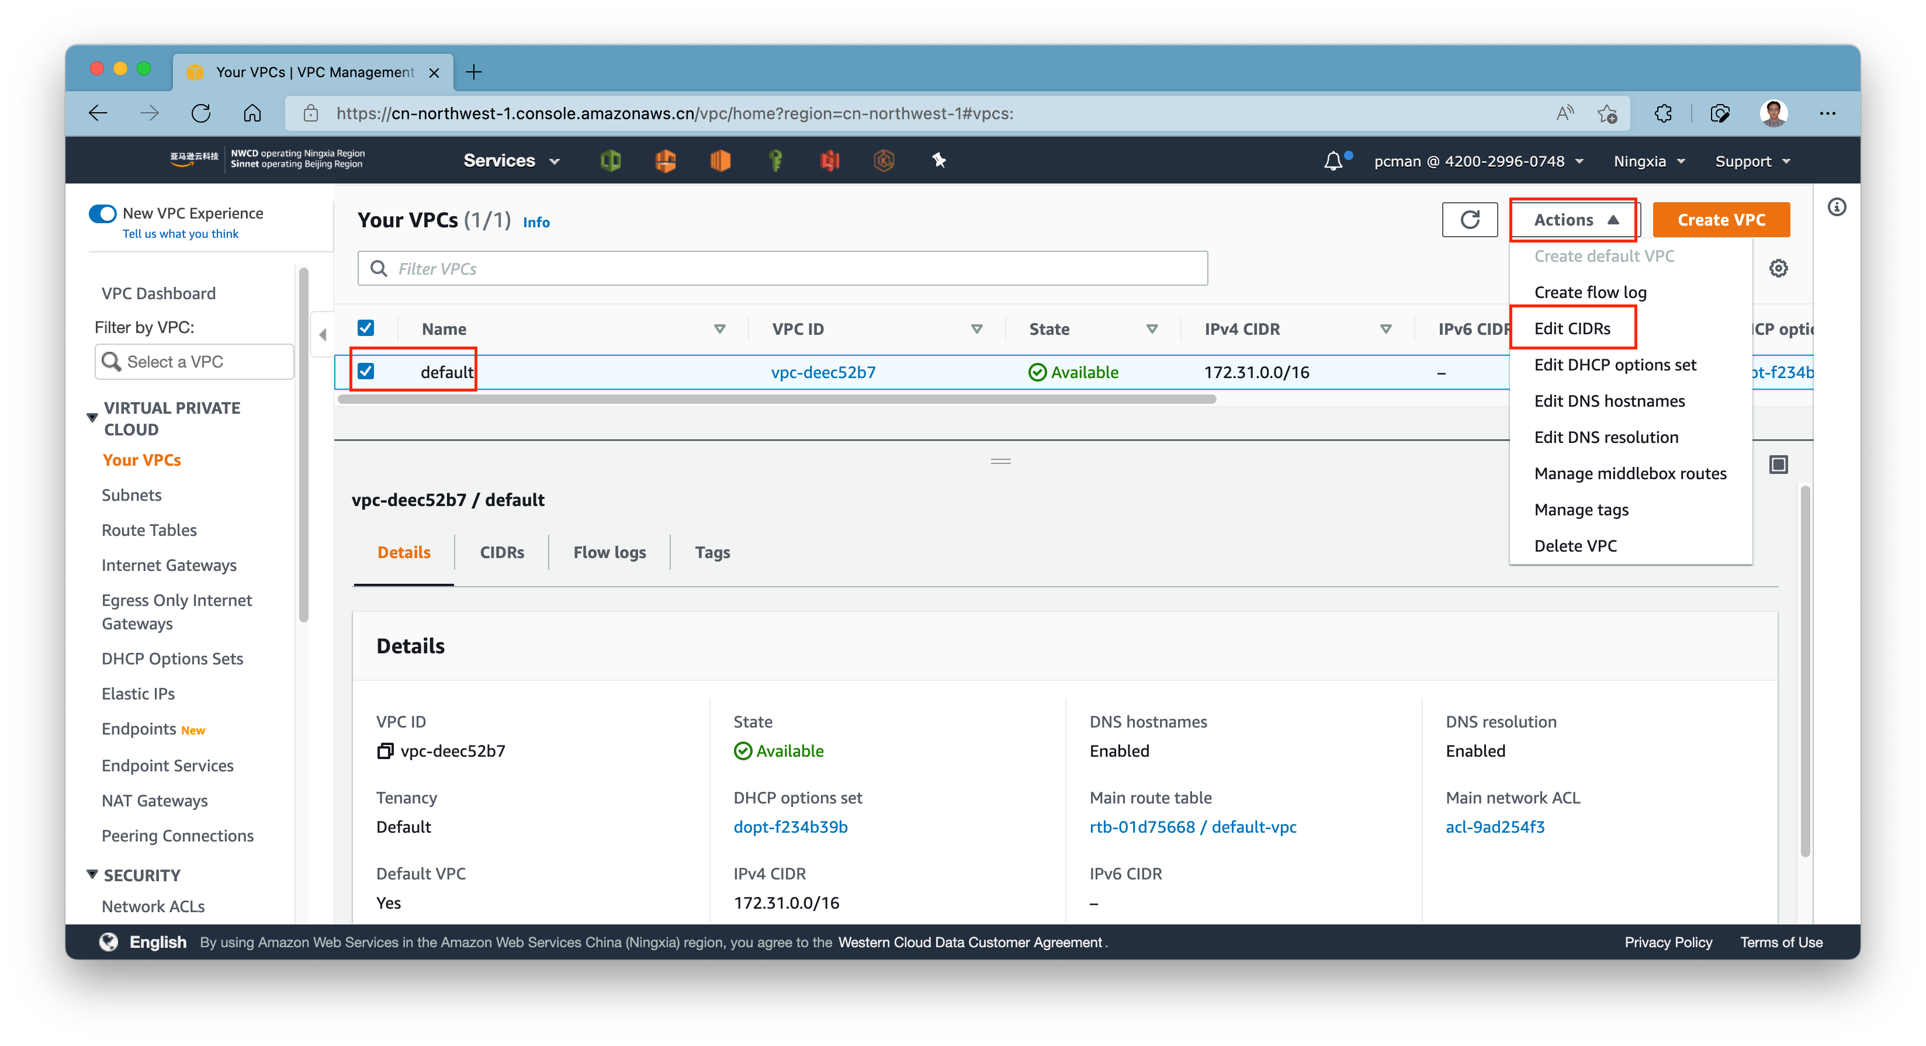
Task: Maximize the details split panel icon
Action: click(x=1779, y=465)
